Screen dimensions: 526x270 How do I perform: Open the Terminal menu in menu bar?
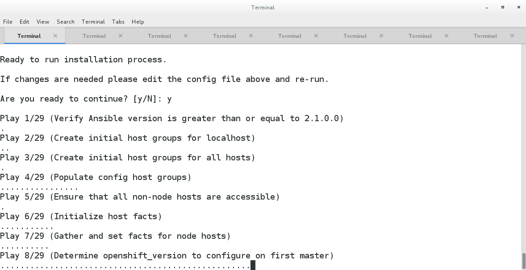[93, 21]
